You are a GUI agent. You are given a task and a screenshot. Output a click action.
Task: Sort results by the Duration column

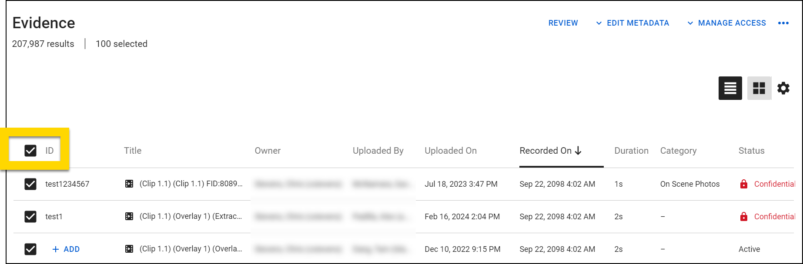click(631, 151)
